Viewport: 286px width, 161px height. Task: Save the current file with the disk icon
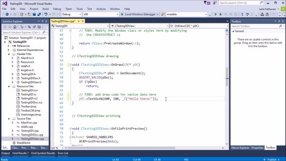[34, 14]
